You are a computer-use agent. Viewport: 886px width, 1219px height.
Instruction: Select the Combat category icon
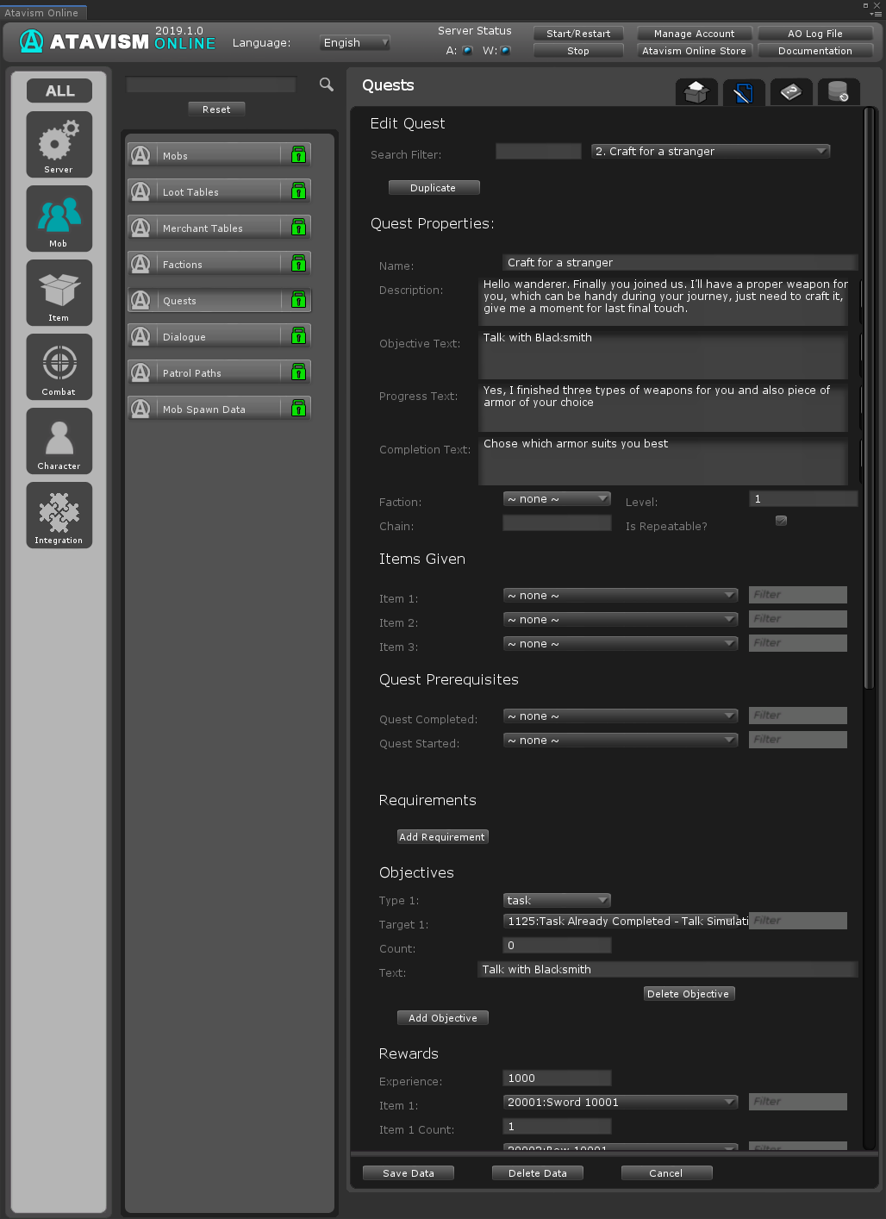pos(59,366)
